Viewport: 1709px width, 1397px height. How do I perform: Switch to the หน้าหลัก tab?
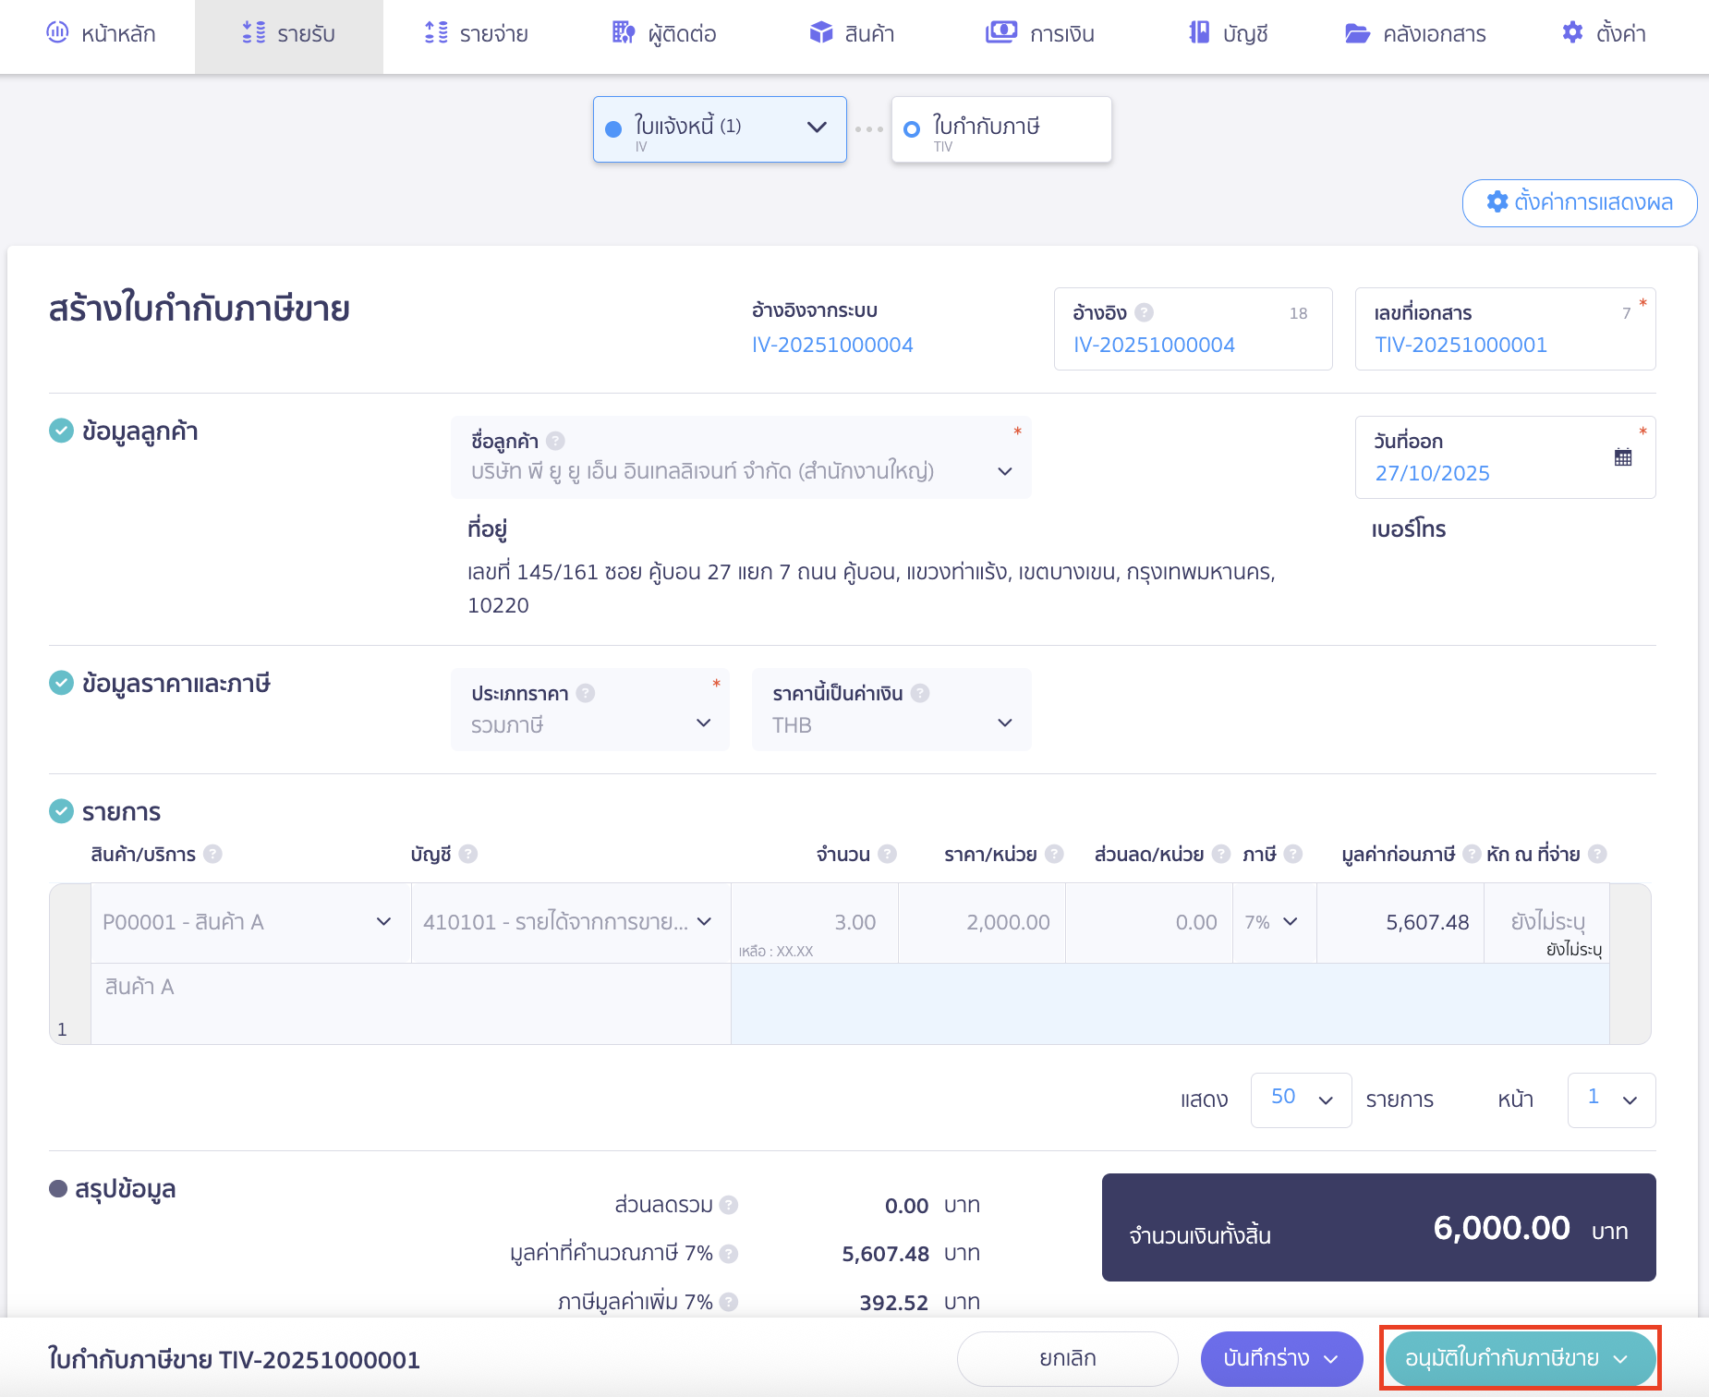(102, 33)
